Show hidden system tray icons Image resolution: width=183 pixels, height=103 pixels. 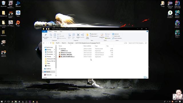tap(168, 102)
